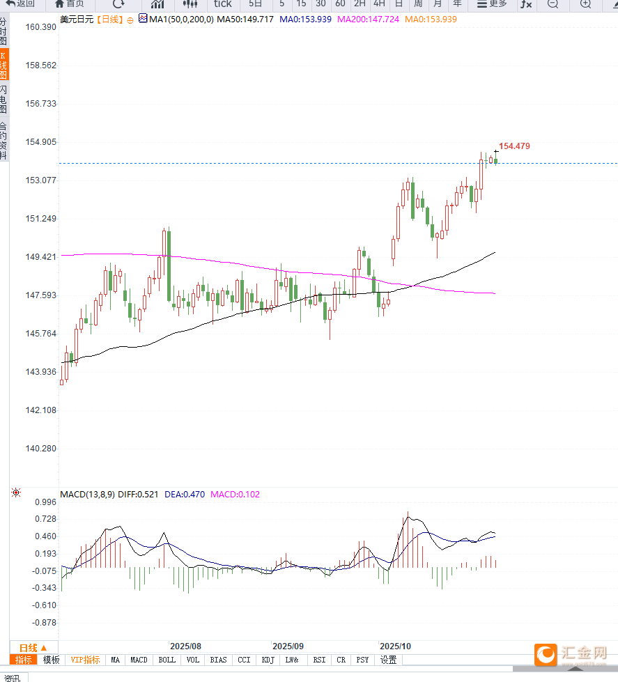The width and height of the screenshot is (618, 682).
Task: Open the 分时图 side tab
Action: pyautogui.click(x=3, y=31)
